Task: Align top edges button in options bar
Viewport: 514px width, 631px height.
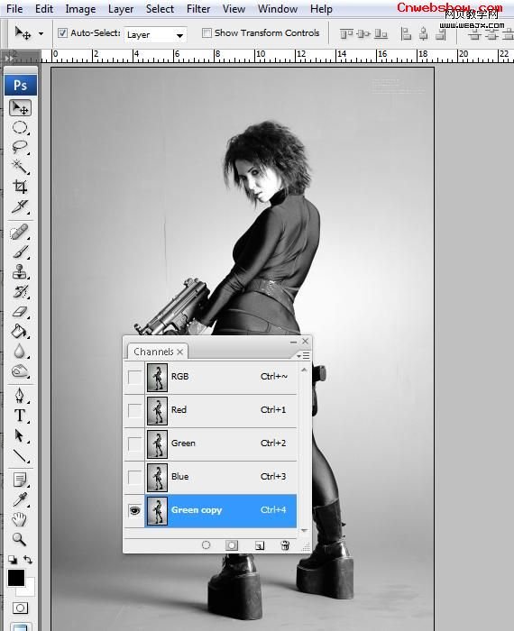Action: click(x=346, y=34)
